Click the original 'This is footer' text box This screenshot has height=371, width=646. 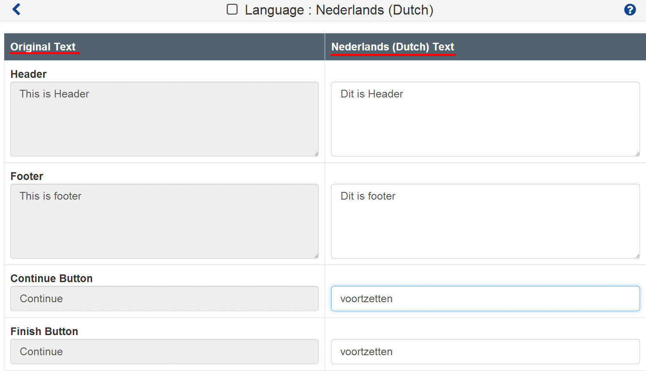click(x=164, y=221)
